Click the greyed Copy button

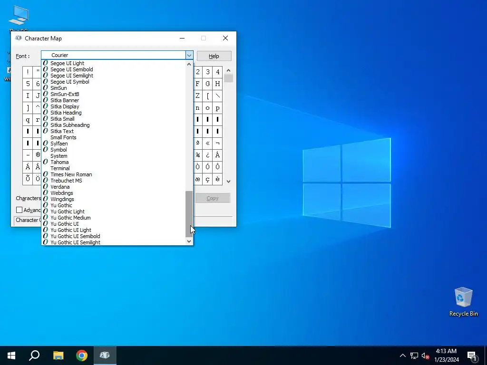213,198
